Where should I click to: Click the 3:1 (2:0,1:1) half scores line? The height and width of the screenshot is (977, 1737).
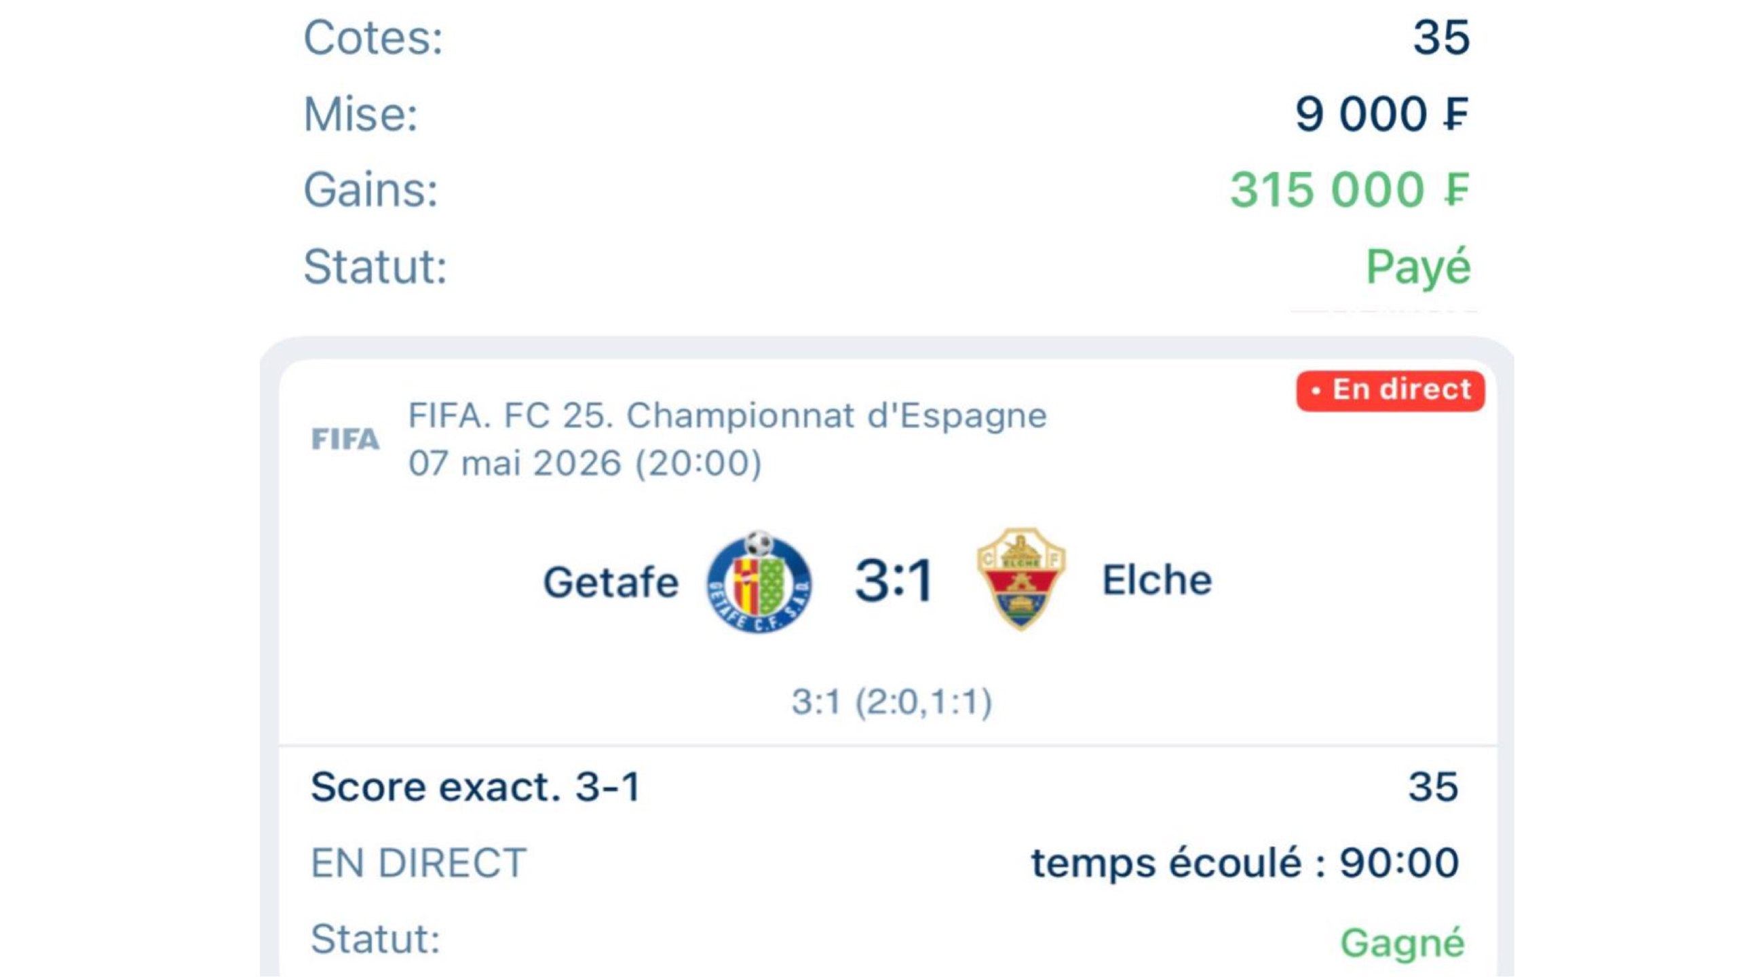tap(892, 702)
